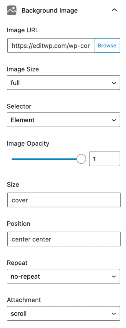Image resolution: width=126 pixels, height=328 pixels.
Task: Open the Attachment dropdown showing scroll
Action: (63, 313)
